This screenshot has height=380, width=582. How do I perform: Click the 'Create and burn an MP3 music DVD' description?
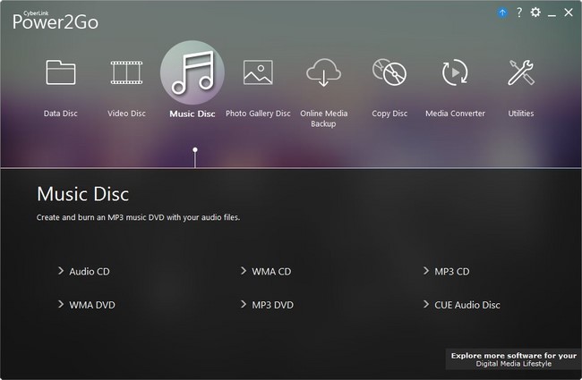click(138, 217)
